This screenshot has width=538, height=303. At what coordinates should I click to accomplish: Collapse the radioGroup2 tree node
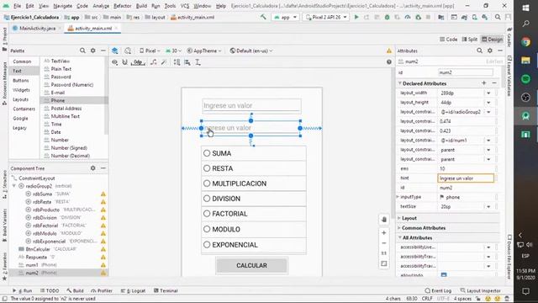[x=14, y=186]
